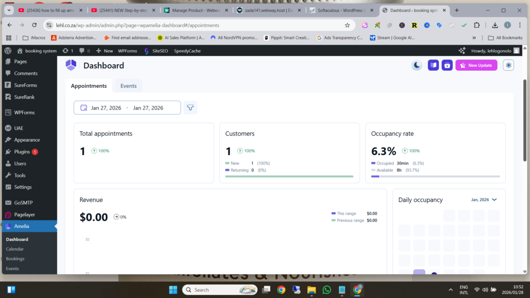The width and height of the screenshot is (530, 298).
Task: Open the Calendar link under Amelia
Action: pyautogui.click(x=15, y=249)
